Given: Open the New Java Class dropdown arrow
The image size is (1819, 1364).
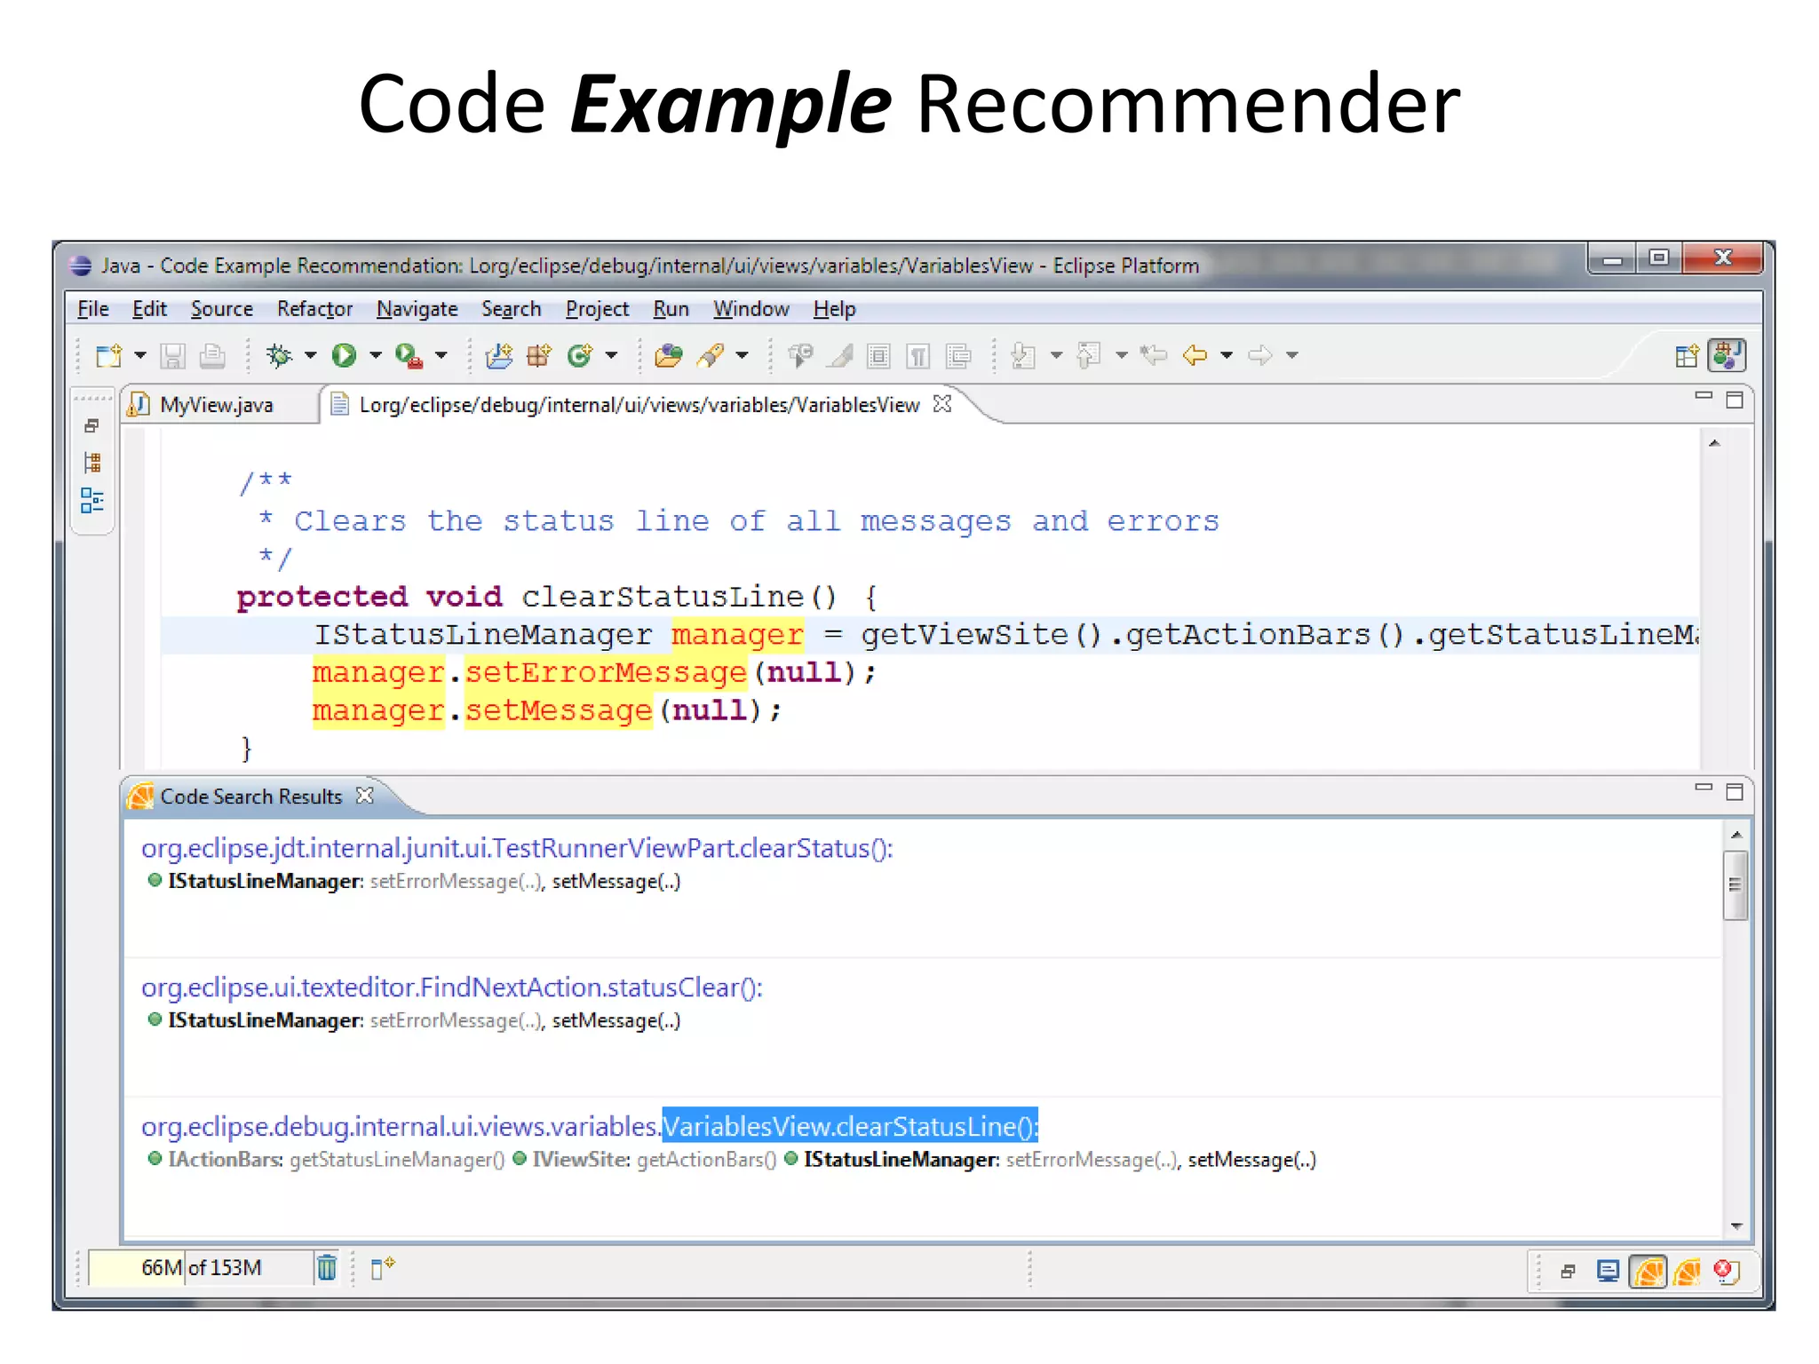Looking at the screenshot, I should coord(612,356).
